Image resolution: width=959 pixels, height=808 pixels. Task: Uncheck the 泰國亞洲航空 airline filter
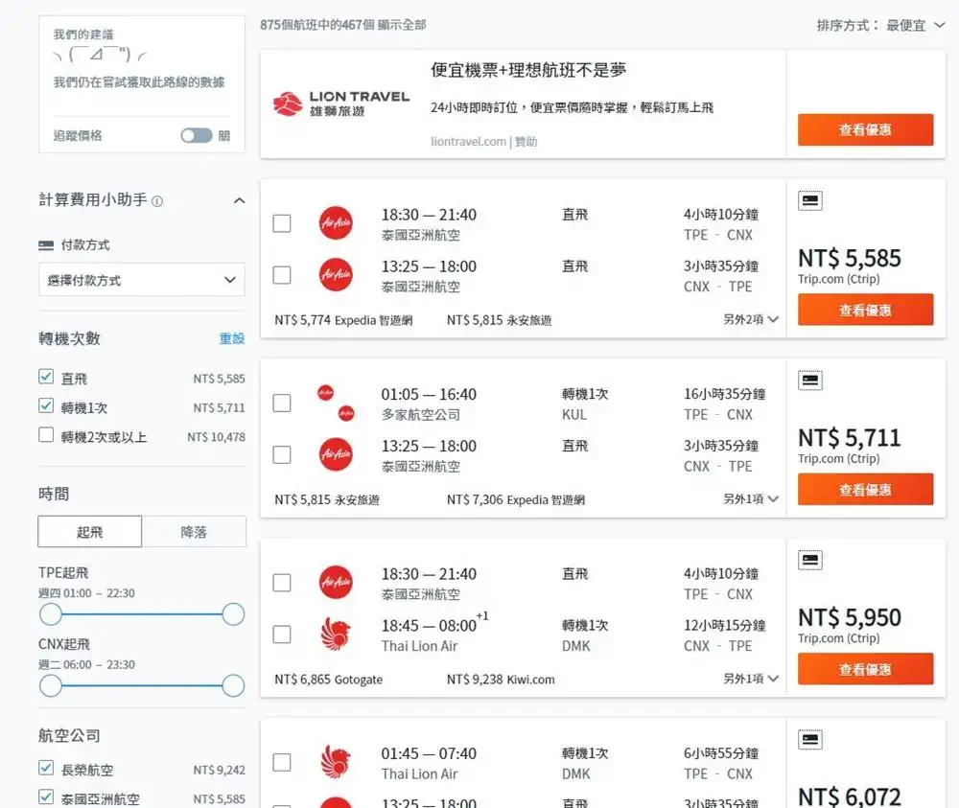tap(46, 797)
